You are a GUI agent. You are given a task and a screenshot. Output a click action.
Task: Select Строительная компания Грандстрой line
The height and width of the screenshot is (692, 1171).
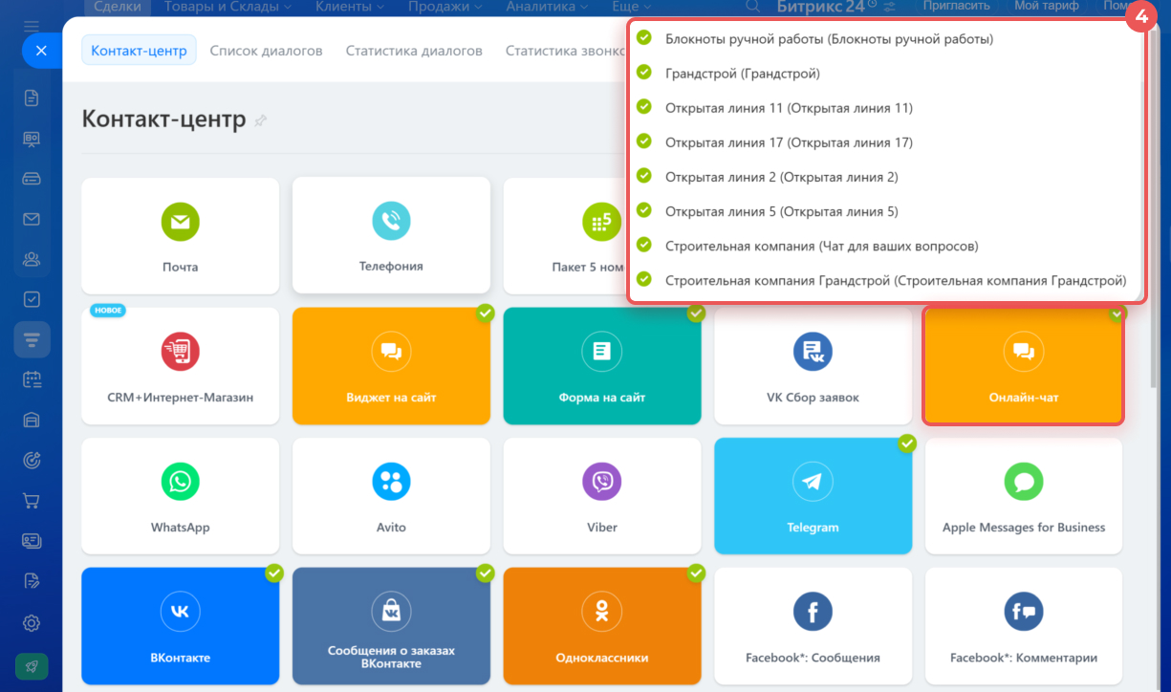click(x=896, y=280)
